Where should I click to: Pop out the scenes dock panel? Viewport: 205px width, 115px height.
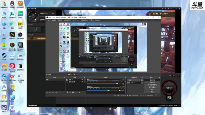64,78
